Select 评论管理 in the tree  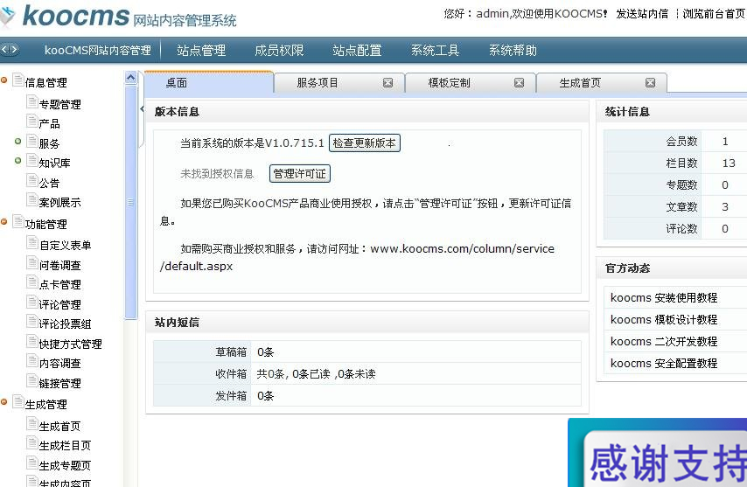tap(60, 304)
